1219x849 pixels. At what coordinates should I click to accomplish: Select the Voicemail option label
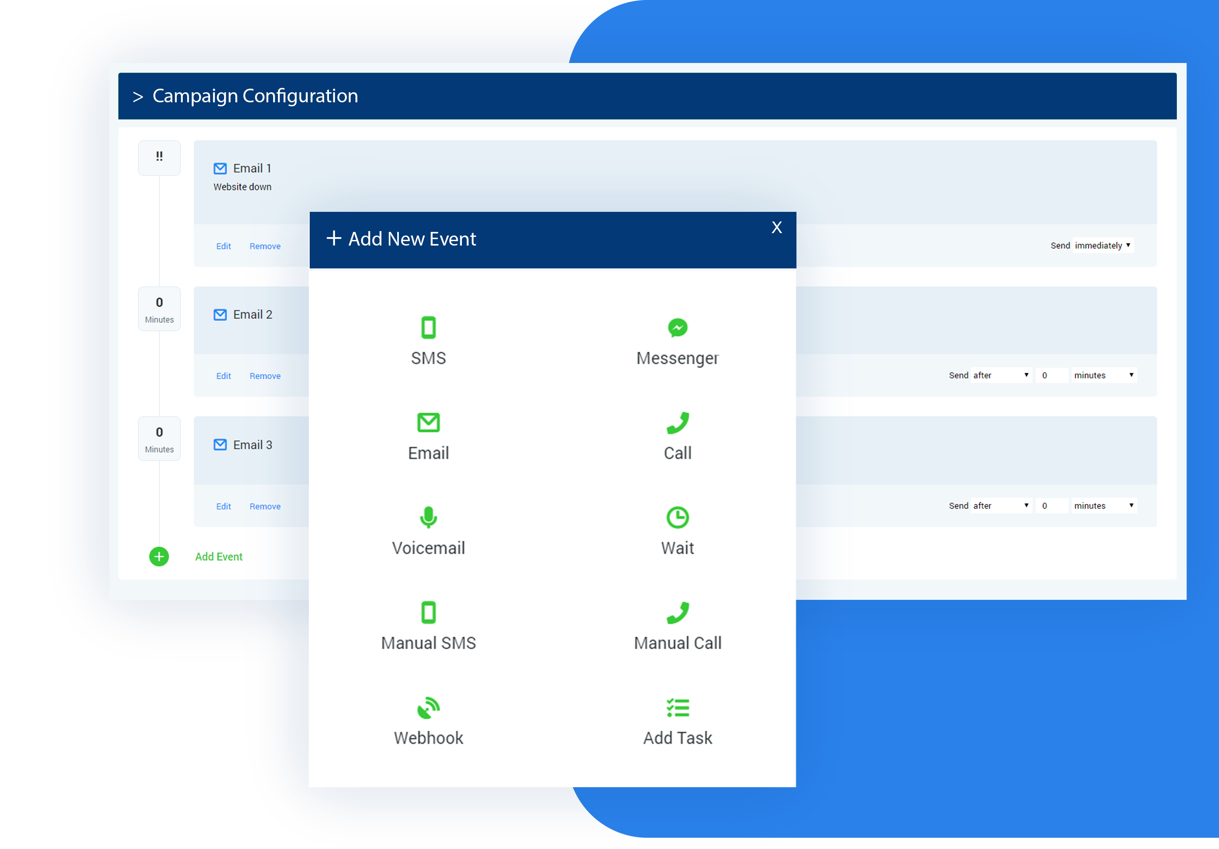coord(428,548)
